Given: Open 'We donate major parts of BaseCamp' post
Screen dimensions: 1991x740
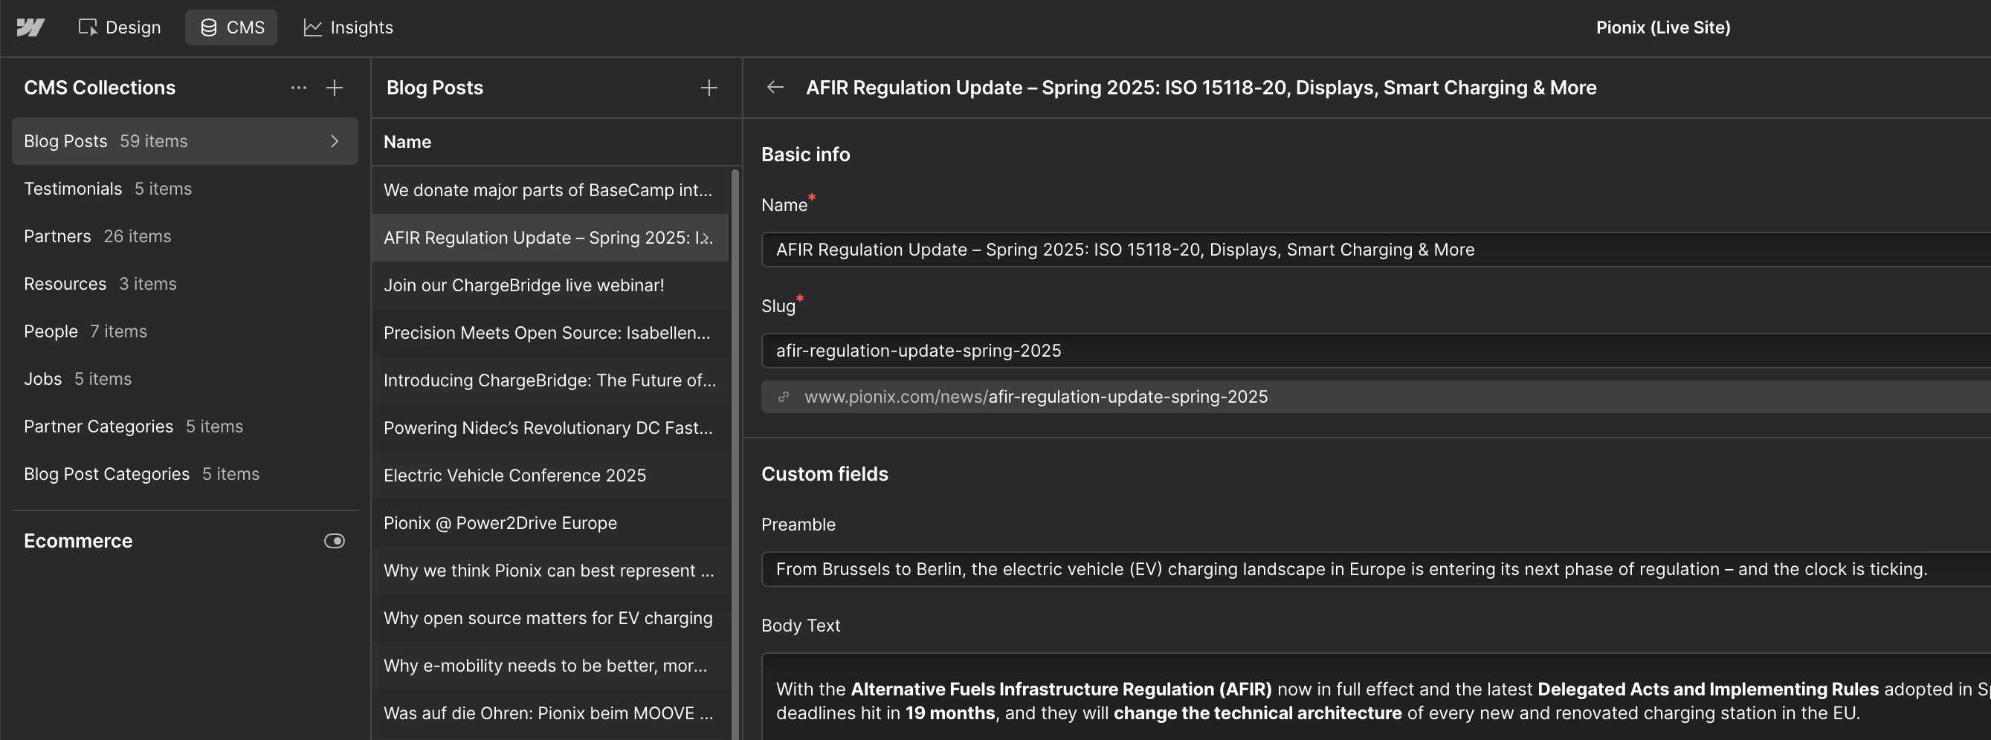Looking at the screenshot, I should [x=550, y=190].
